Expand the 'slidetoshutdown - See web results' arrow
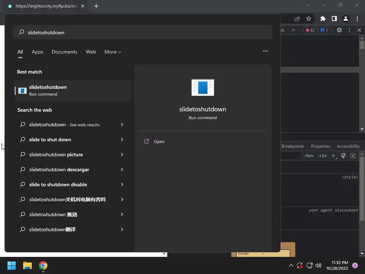The image size is (365, 274). coord(122,125)
